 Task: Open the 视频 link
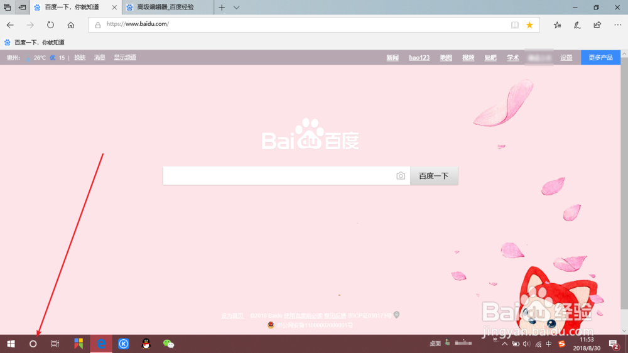coord(468,58)
